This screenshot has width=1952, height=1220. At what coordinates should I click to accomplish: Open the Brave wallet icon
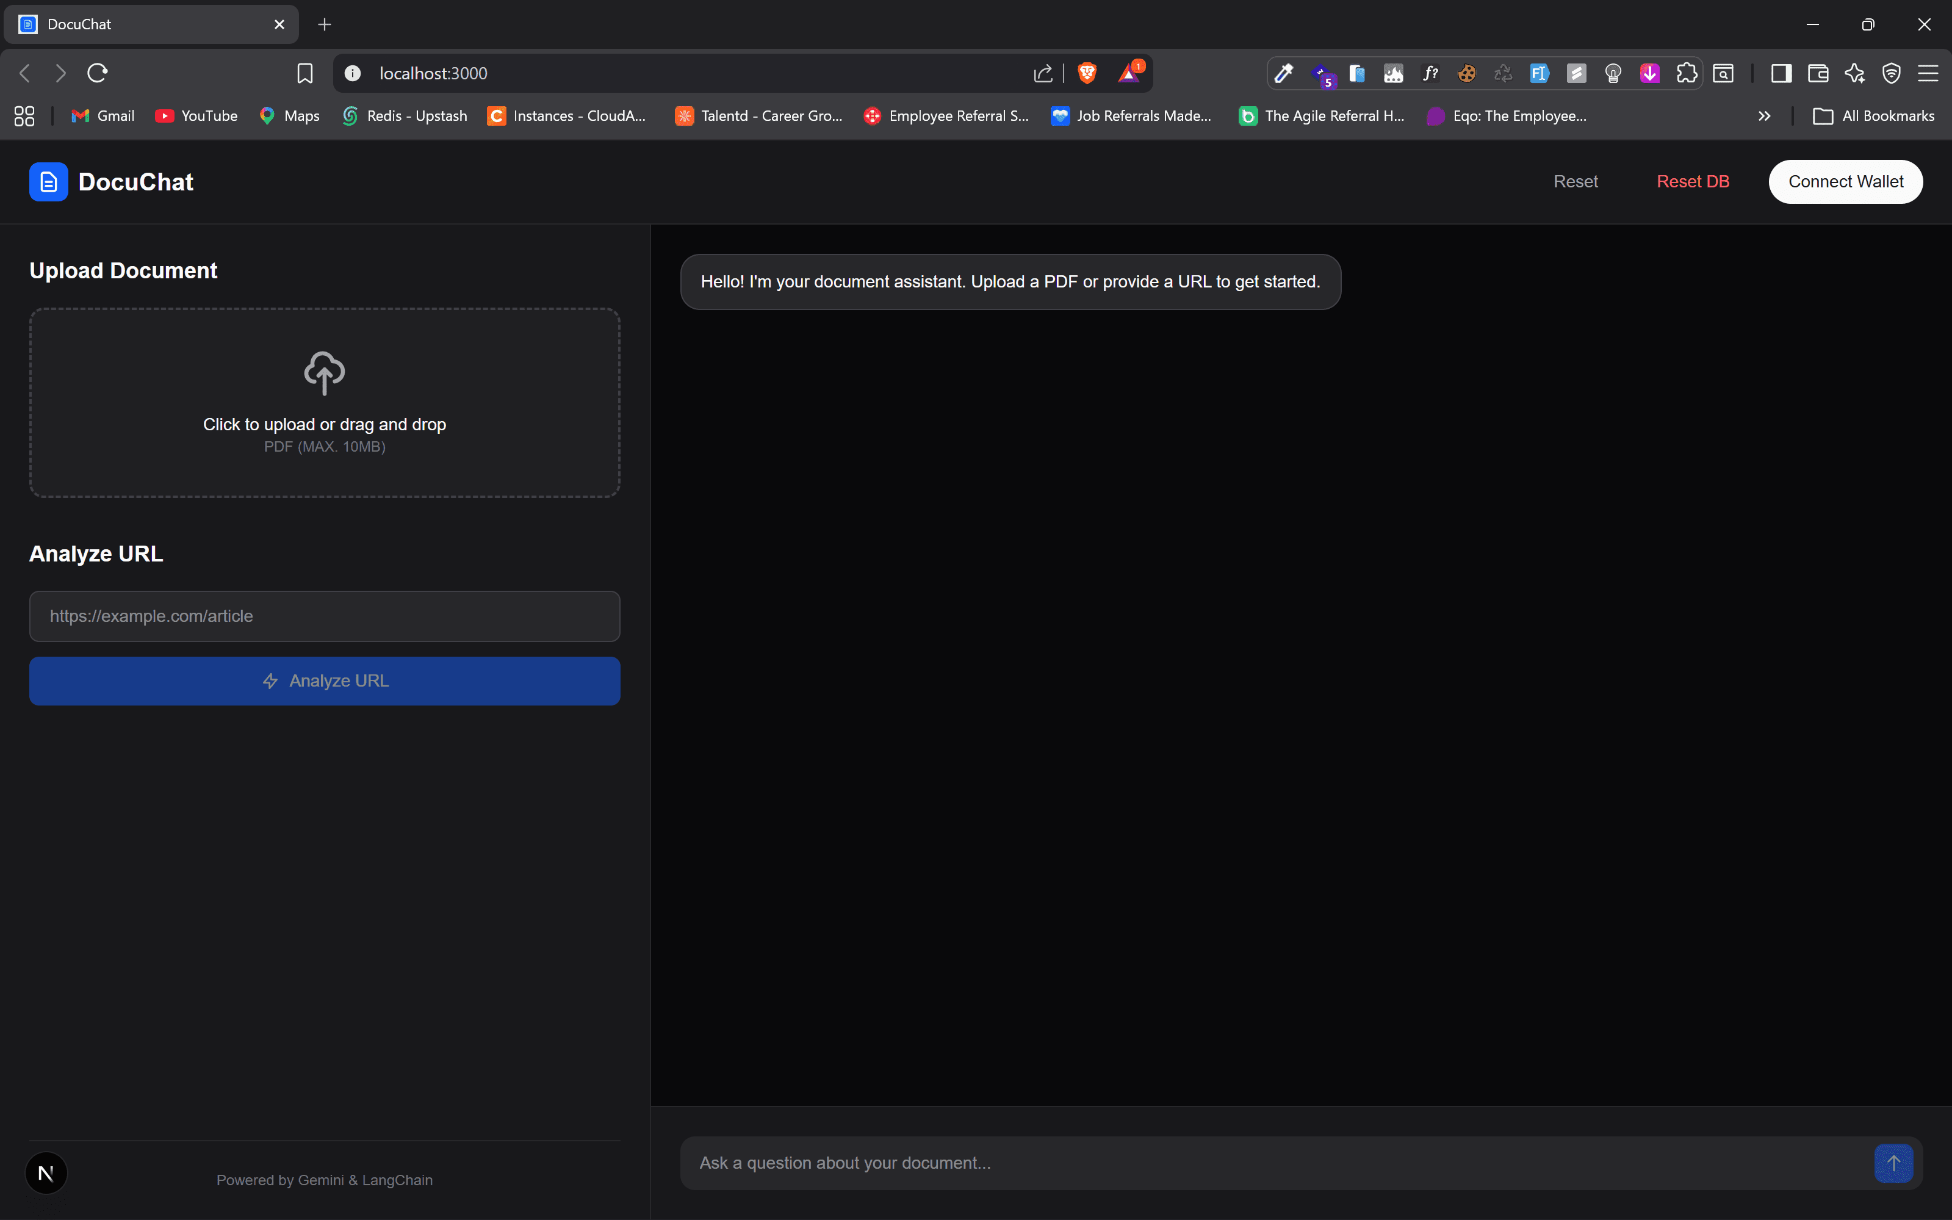(x=1818, y=73)
